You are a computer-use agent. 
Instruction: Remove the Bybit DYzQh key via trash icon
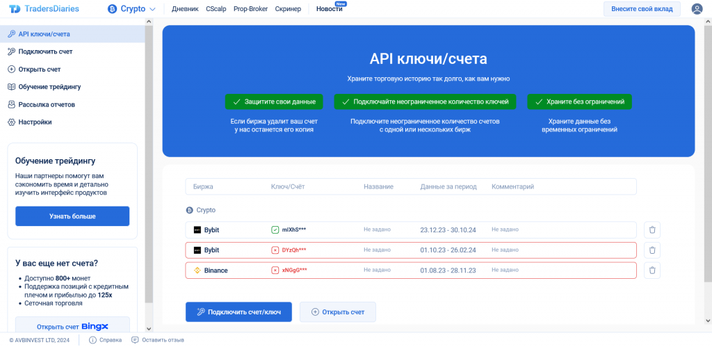click(652, 250)
